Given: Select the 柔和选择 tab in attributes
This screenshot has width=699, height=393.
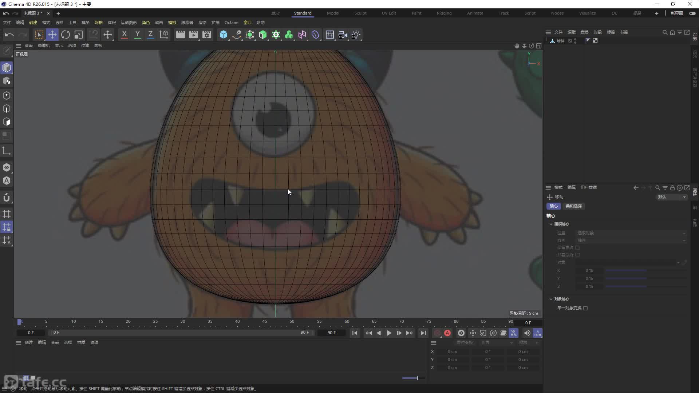Looking at the screenshot, I should pos(574,206).
